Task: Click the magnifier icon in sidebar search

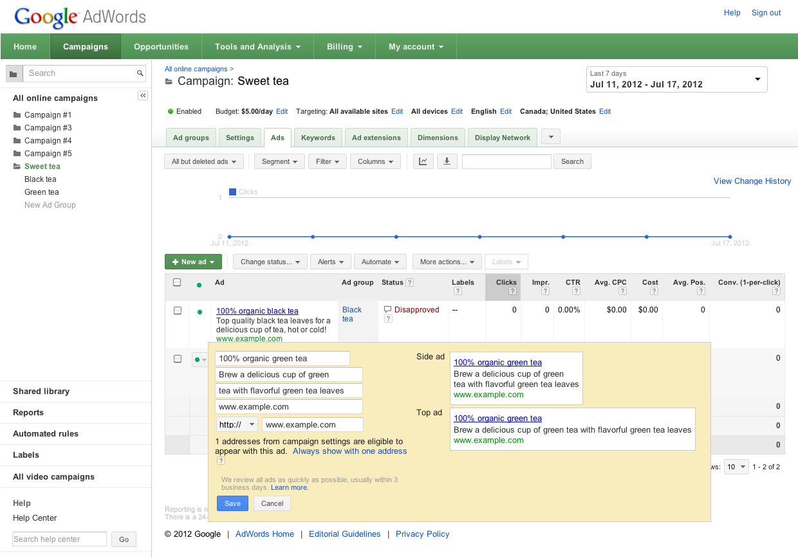Action: pyautogui.click(x=140, y=73)
